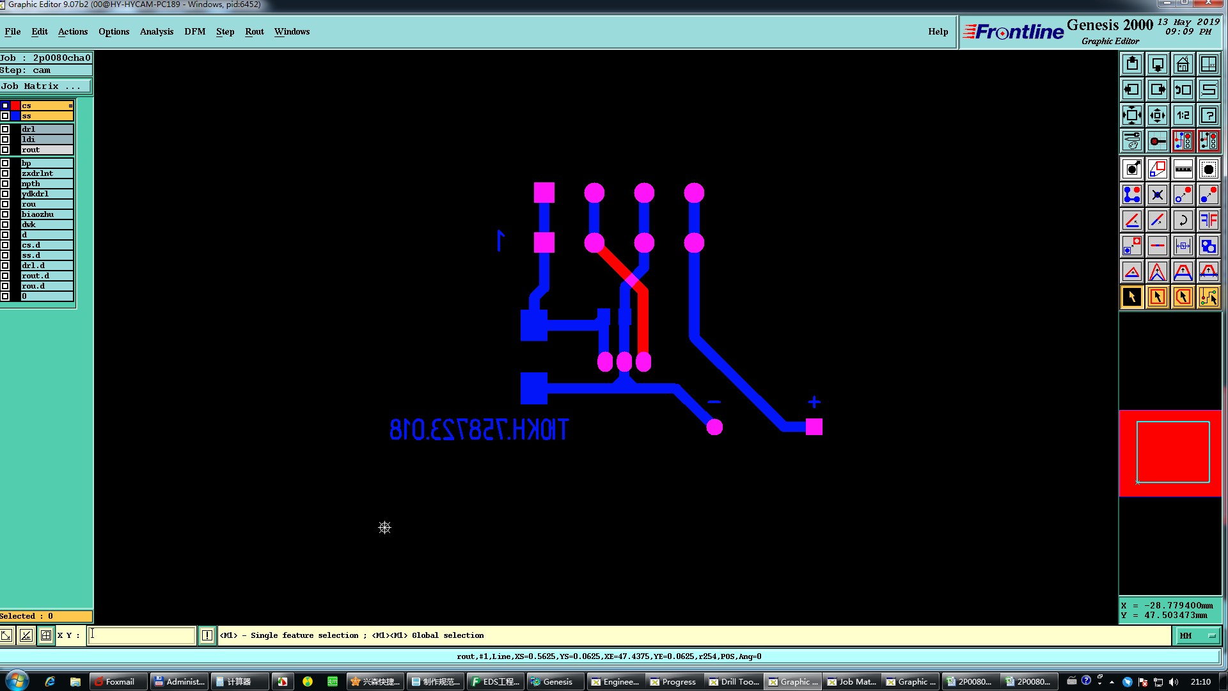Click the rotate arrow tool icon
Image resolution: width=1228 pixels, height=691 pixels.
[x=1183, y=221]
